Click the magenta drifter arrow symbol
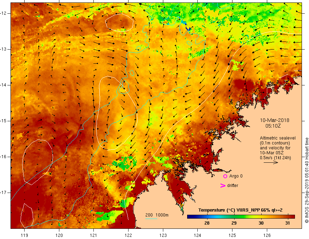 (x=223, y=186)
